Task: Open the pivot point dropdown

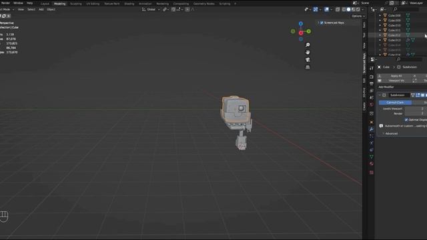Action: (x=165, y=9)
